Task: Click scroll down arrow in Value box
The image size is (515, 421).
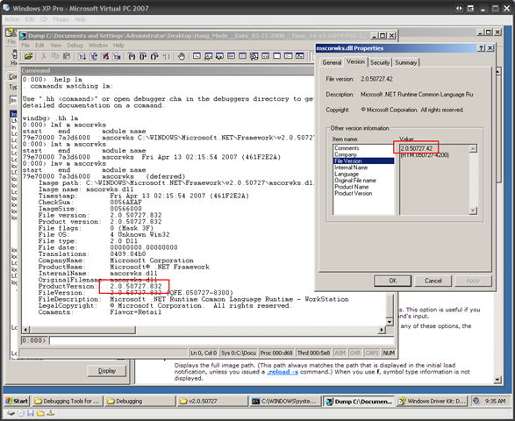Action: 473,210
